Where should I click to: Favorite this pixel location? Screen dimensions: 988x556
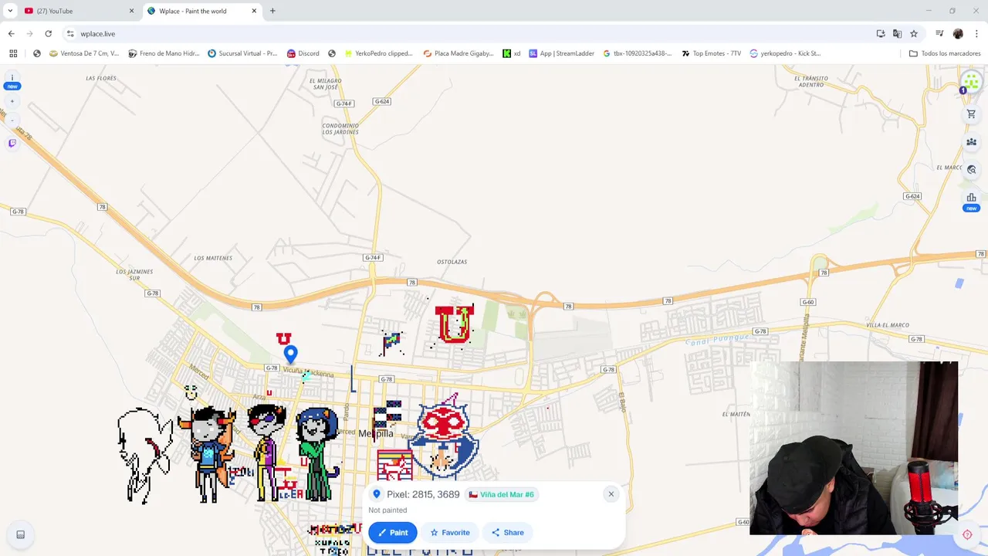pos(450,532)
